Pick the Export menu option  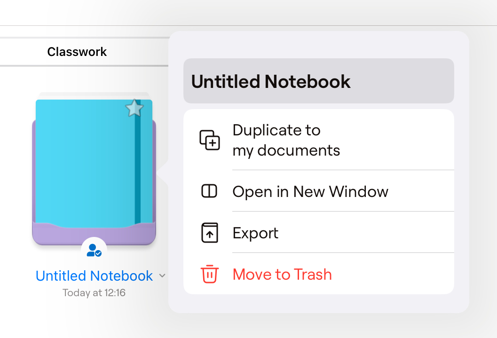(255, 233)
